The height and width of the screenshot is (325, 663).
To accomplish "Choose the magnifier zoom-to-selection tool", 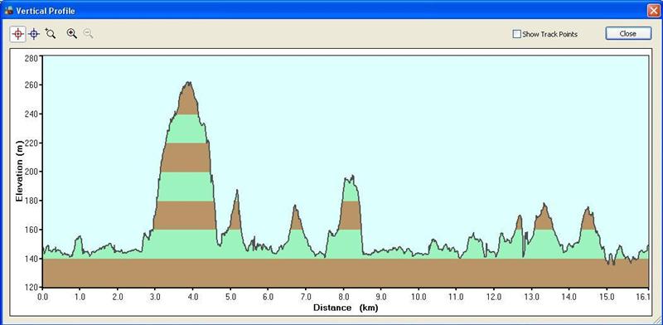I will (51, 33).
